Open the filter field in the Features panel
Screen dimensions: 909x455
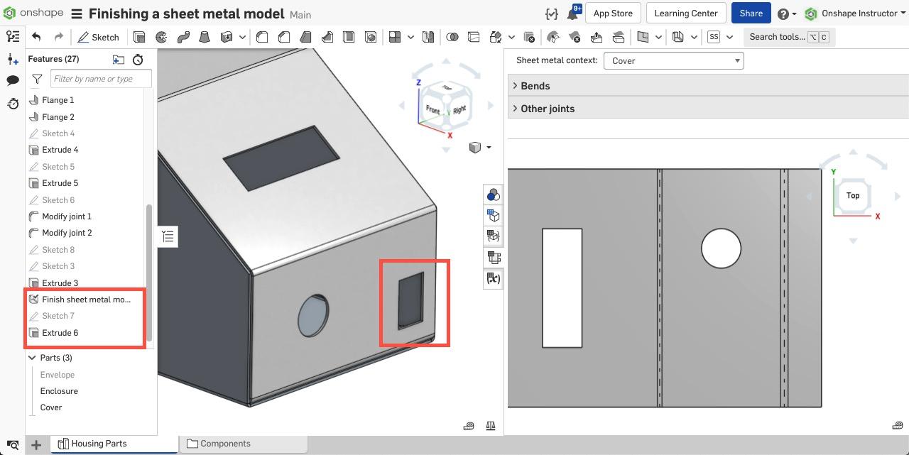coord(100,78)
